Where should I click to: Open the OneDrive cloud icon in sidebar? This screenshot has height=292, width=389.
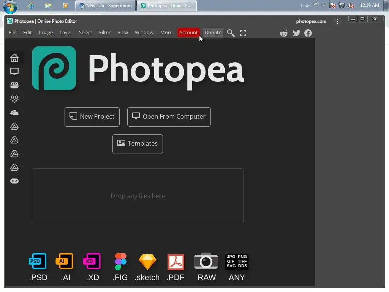coord(14,113)
